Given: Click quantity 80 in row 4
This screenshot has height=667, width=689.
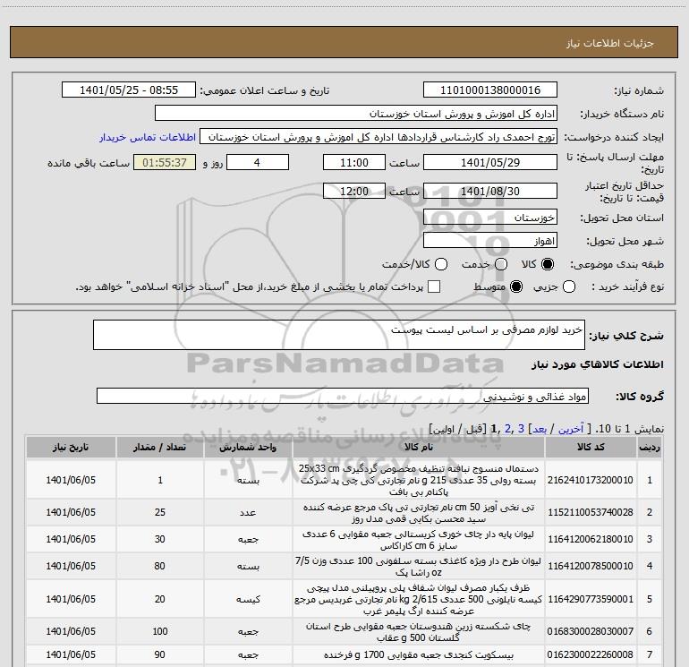Looking at the screenshot, I should click(x=160, y=566).
